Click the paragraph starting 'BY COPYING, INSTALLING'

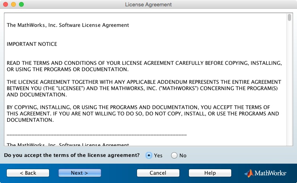click(143, 113)
